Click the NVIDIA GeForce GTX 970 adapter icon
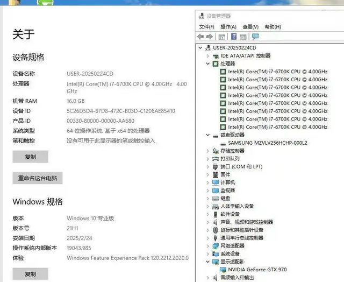This screenshot has height=282, width=344. (x=223, y=270)
